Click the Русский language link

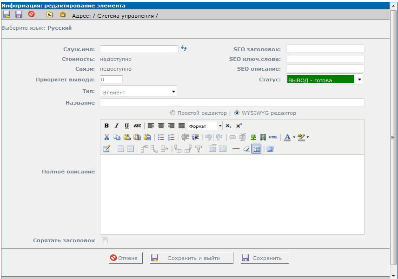click(60, 28)
